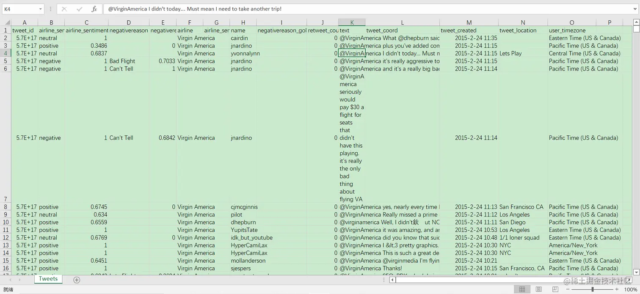Expand the formula bar with chevron
Screen dimensions: 640x294
(x=635, y=9)
